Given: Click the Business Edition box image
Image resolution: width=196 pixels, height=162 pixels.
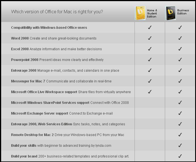Looking at the screenshot, I should 171,13.
